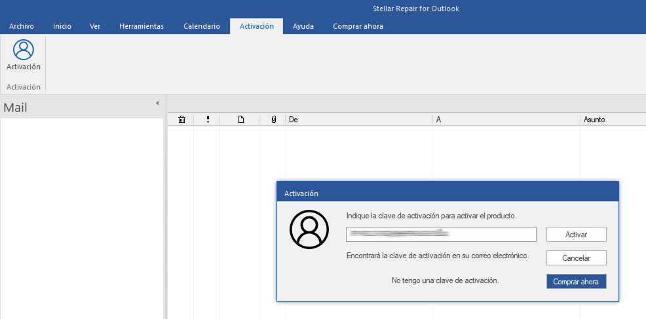Screen dimensions: 646x319
Task: Click the user profile icon in dialog
Action: coord(309,229)
